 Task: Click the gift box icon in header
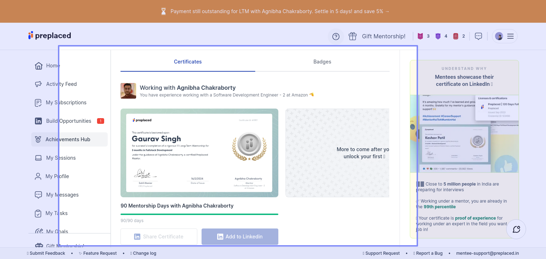click(353, 36)
